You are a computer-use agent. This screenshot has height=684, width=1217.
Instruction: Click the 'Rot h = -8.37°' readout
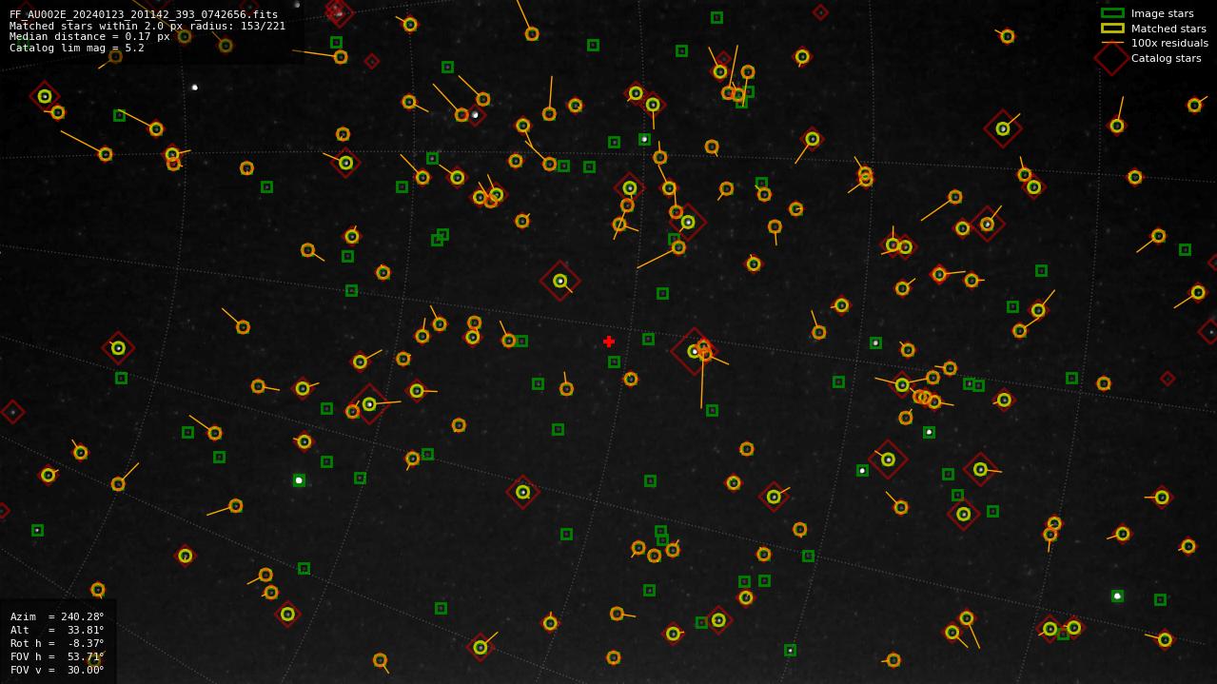coord(57,643)
